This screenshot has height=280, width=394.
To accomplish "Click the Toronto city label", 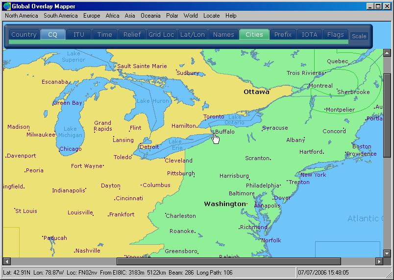I will (214, 117).
